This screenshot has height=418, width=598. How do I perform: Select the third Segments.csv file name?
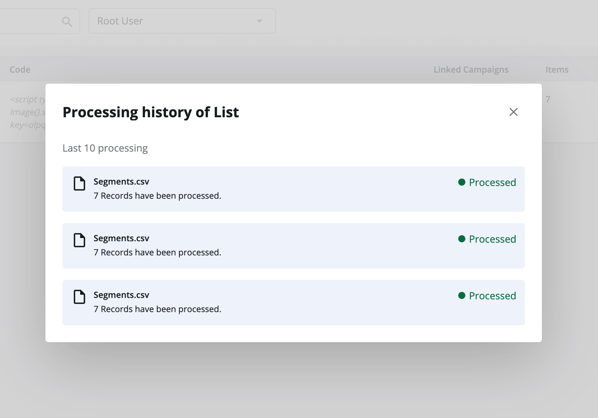click(121, 295)
